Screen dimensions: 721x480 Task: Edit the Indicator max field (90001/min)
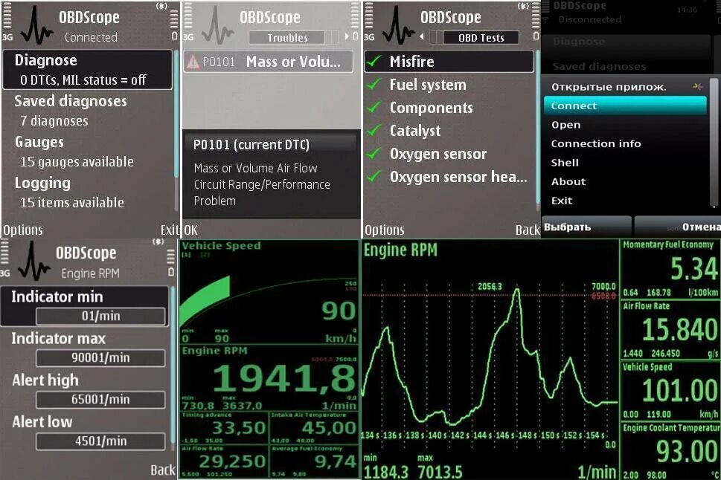click(100, 358)
